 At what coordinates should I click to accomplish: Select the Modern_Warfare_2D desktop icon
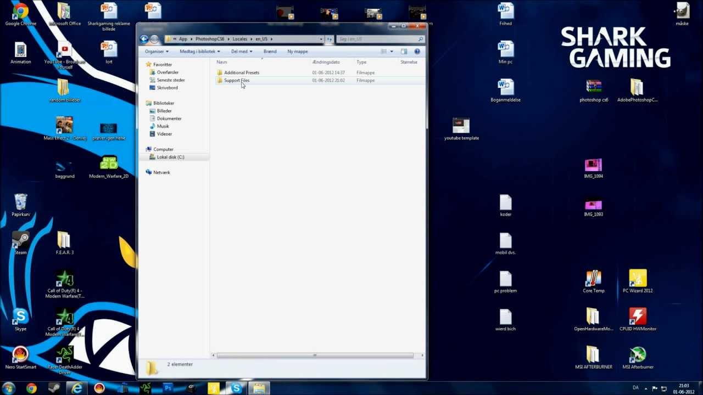(109, 167)
